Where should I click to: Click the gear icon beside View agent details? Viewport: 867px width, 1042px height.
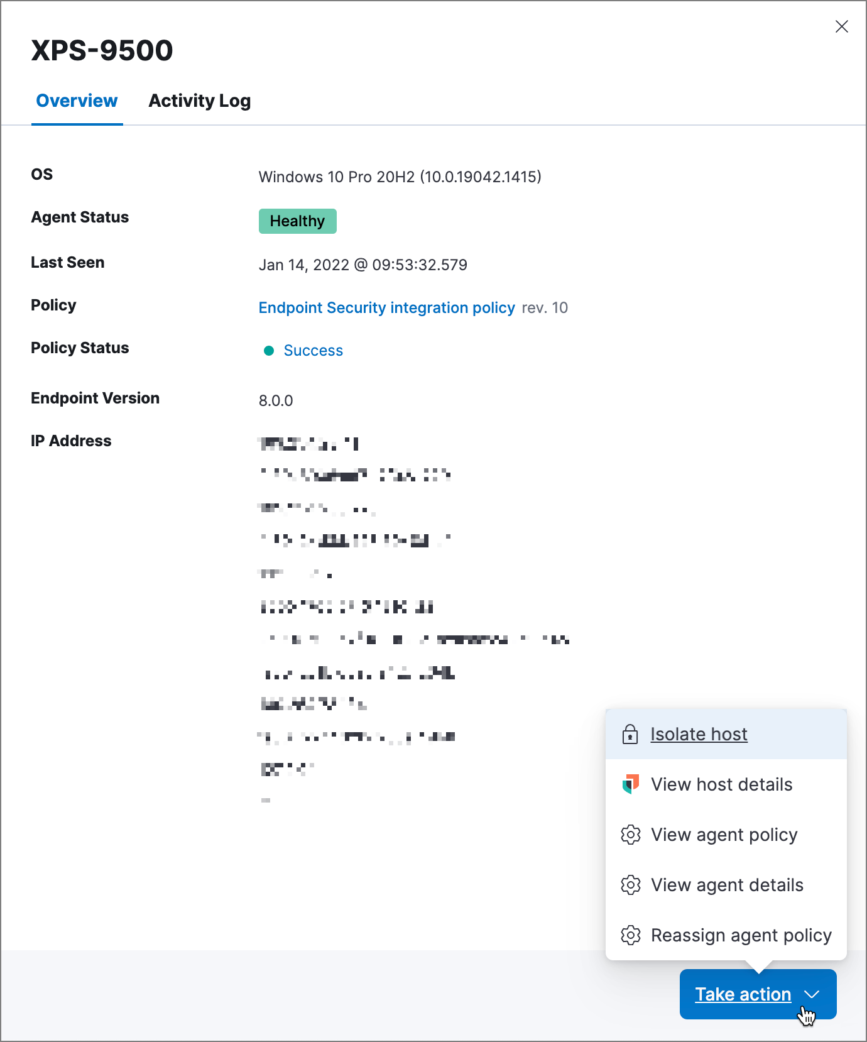[x=630, y=885]
